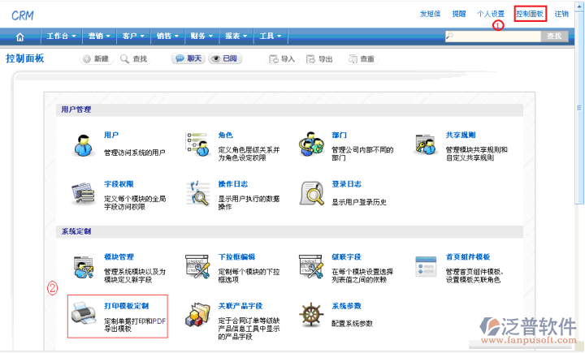The image size is (585, 353).
Task: Click the 打印模板定制 printer icon
Action: click(x=83, y=314)
